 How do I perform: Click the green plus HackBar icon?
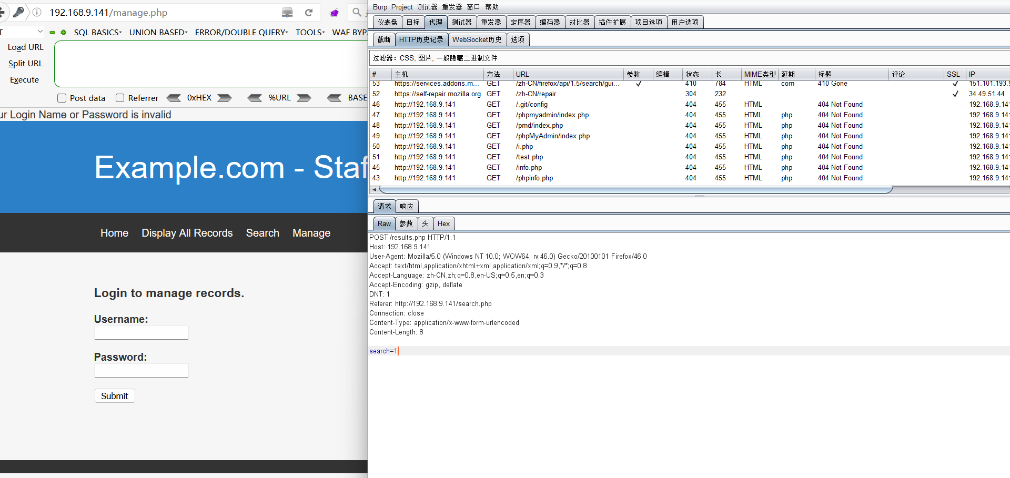64,33
